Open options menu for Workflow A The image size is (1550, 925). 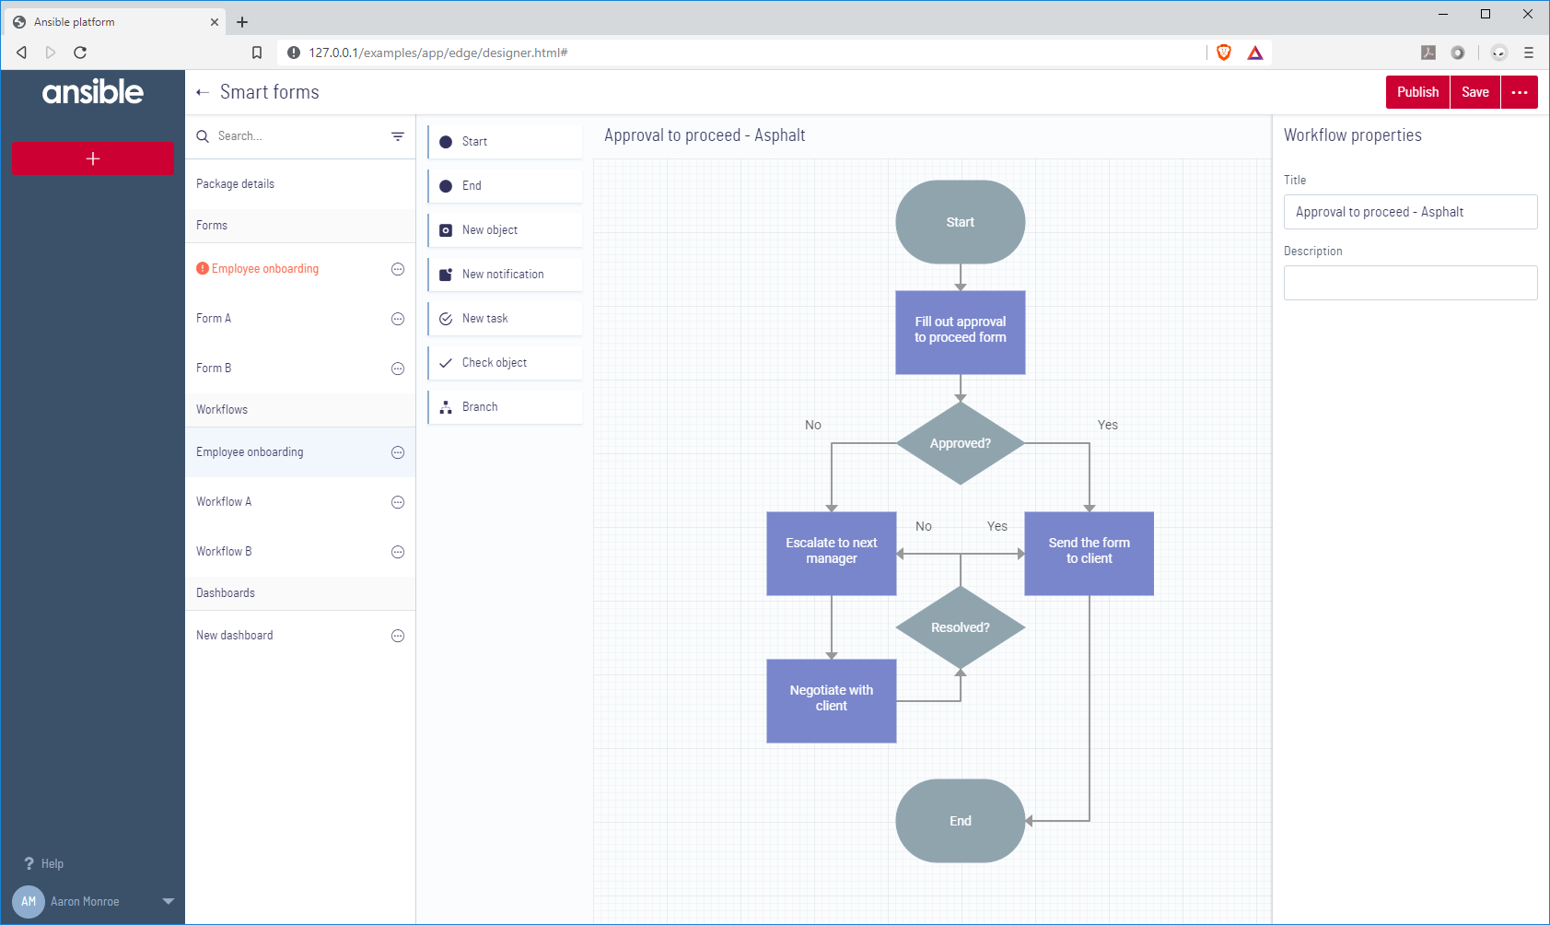coord(398,502)
